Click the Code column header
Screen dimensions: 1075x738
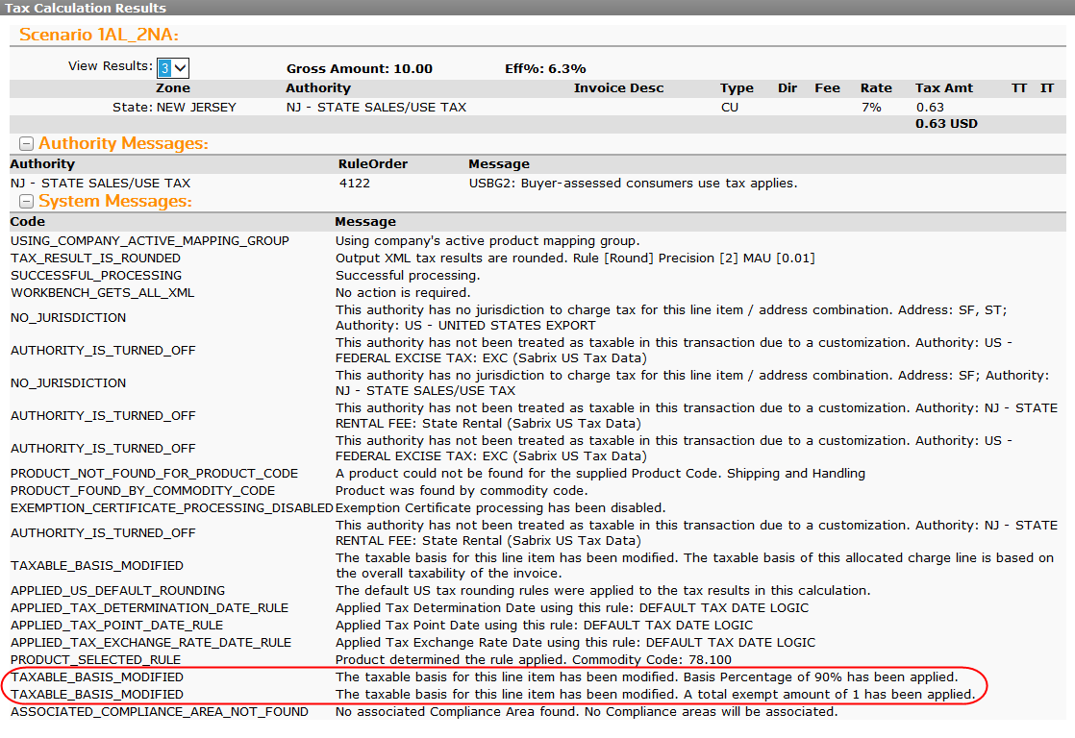pyautogui.click(x=27, y=222)
